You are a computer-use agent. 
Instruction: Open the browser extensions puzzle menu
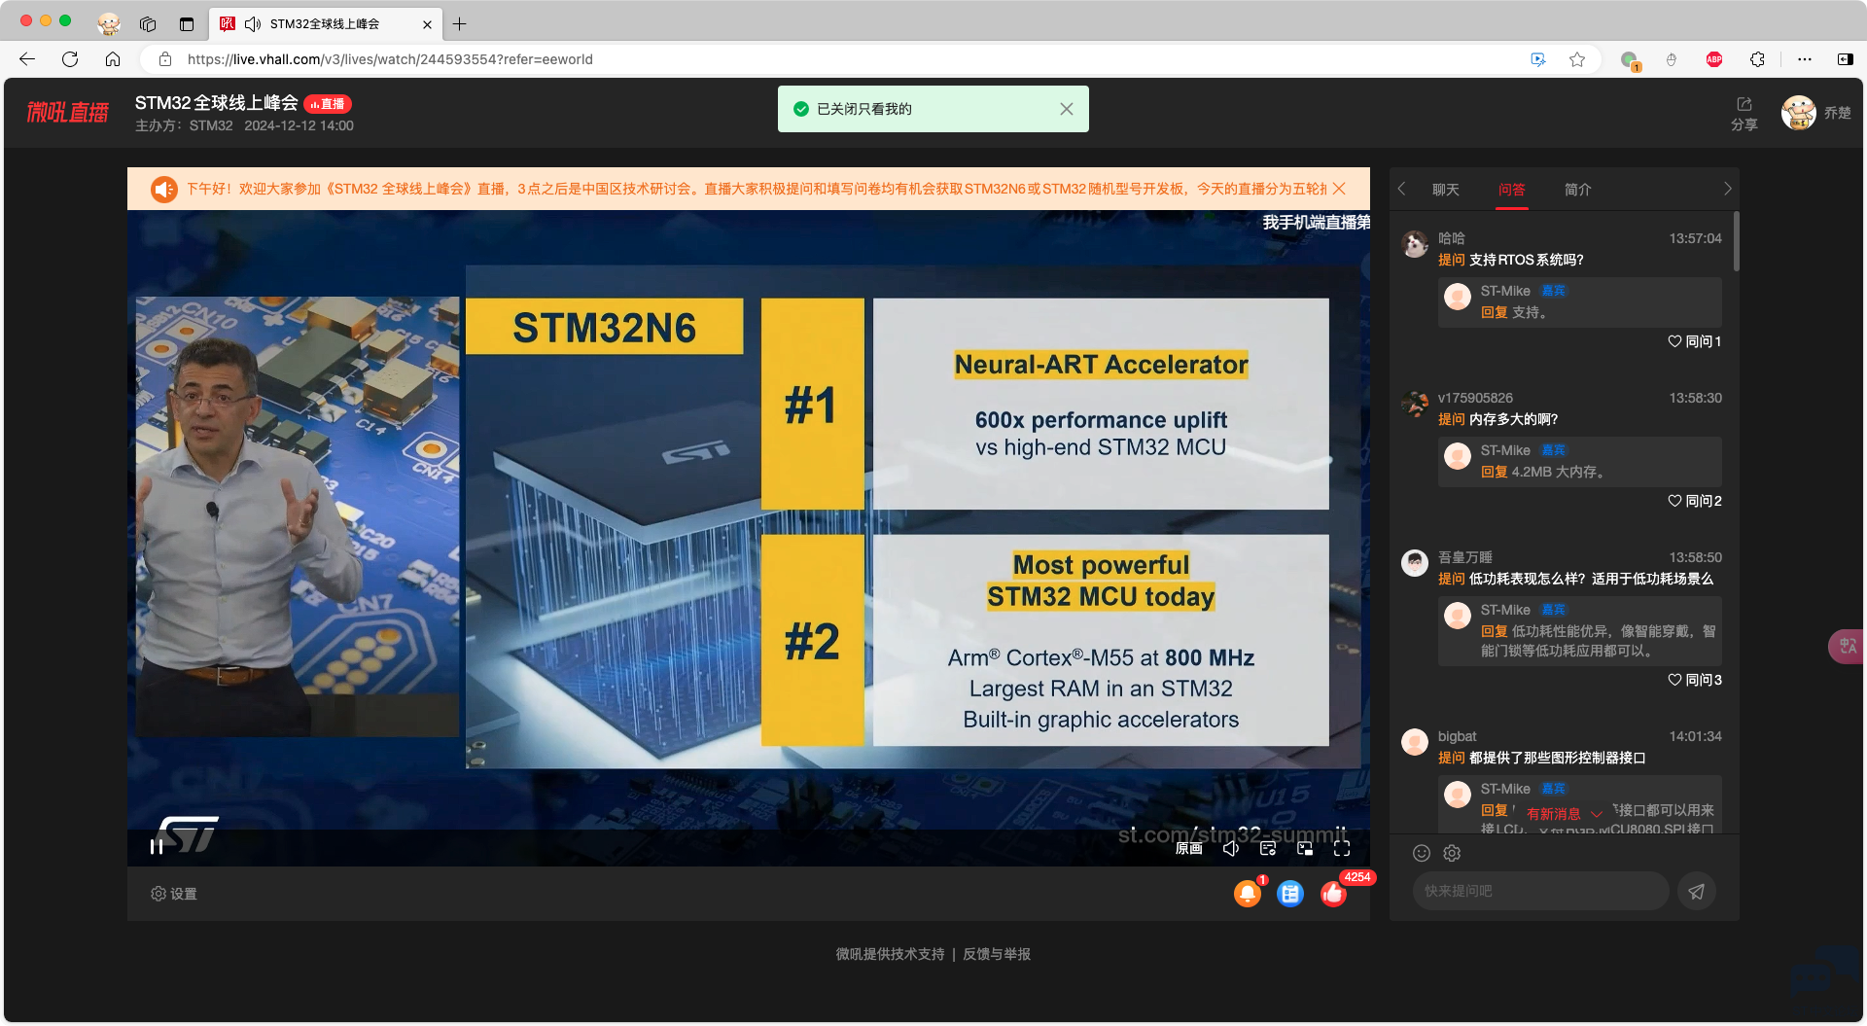click(x=1757, y=59)
